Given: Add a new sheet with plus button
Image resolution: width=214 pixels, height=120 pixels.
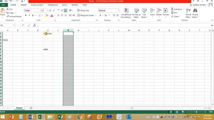Looking at the screenshot, I should pos(31,108).
